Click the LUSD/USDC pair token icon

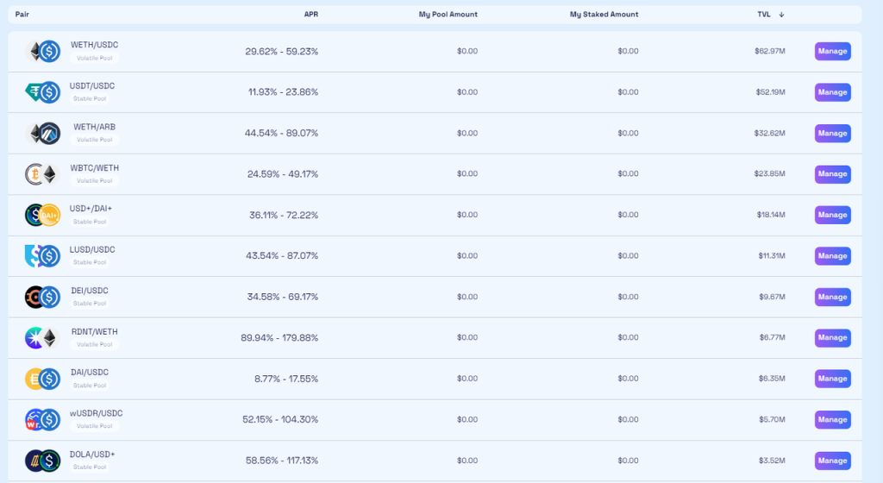pos(42,256)
